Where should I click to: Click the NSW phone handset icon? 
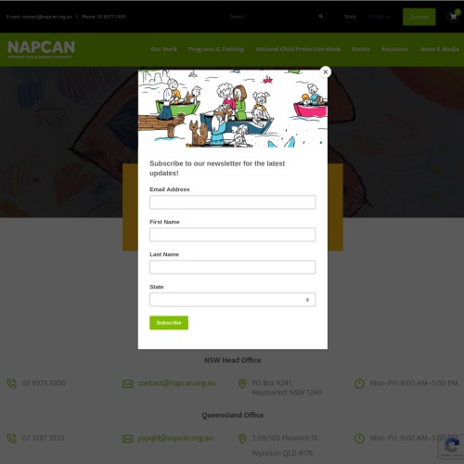point(11,383)
